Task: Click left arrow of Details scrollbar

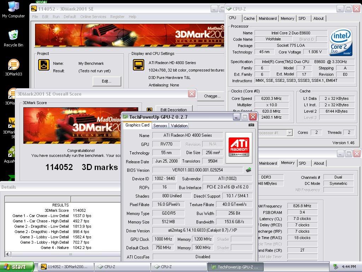Action: (x=8, y=254)
